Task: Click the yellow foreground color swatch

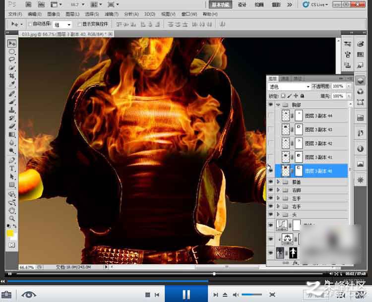Action: [x=10, y=234]
